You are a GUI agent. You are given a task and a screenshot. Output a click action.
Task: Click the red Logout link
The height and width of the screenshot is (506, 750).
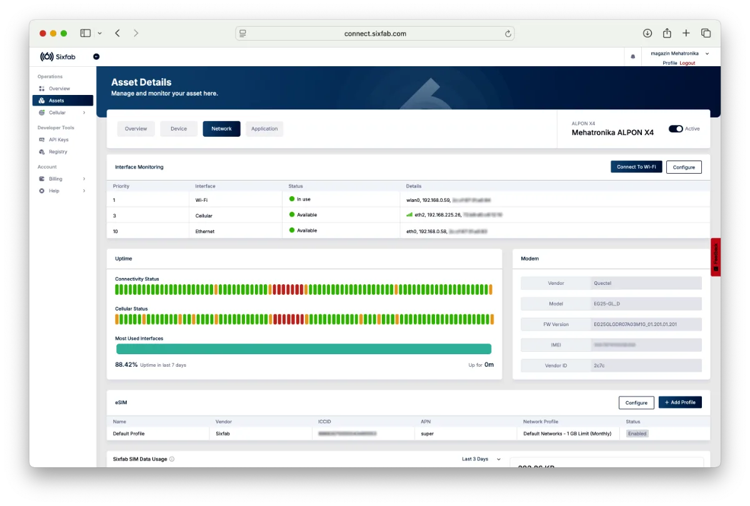click(x=687, y=63)
